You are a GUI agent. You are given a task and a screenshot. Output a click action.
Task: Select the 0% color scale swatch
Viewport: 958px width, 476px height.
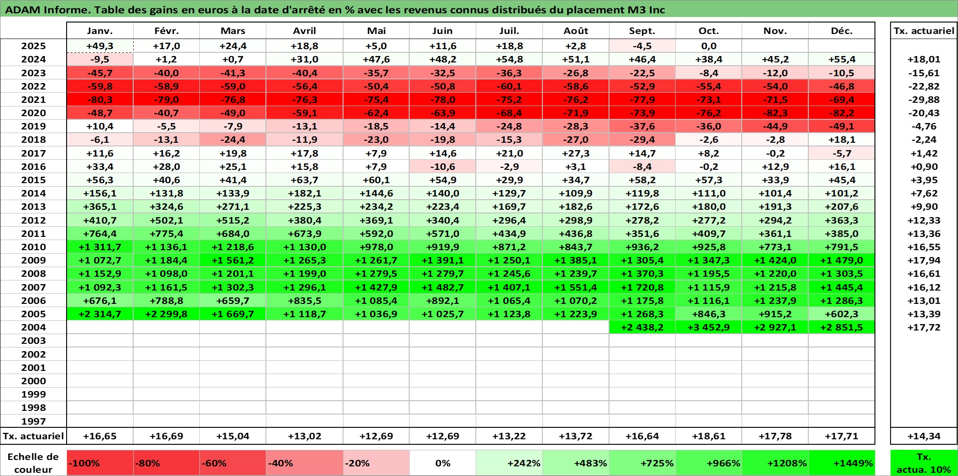(x=443, y=463)
